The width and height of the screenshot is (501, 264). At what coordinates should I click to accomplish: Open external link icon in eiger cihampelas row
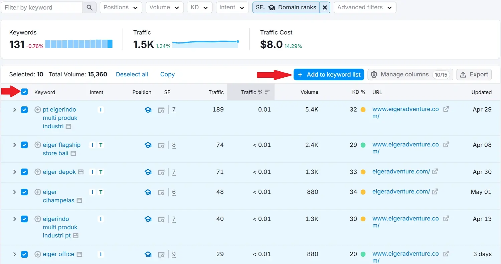pos(435,191)
